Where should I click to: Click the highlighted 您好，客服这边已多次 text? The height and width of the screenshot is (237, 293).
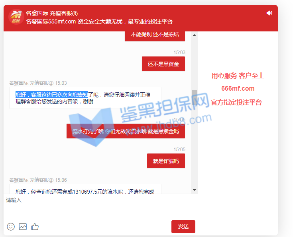pos(52,95)
